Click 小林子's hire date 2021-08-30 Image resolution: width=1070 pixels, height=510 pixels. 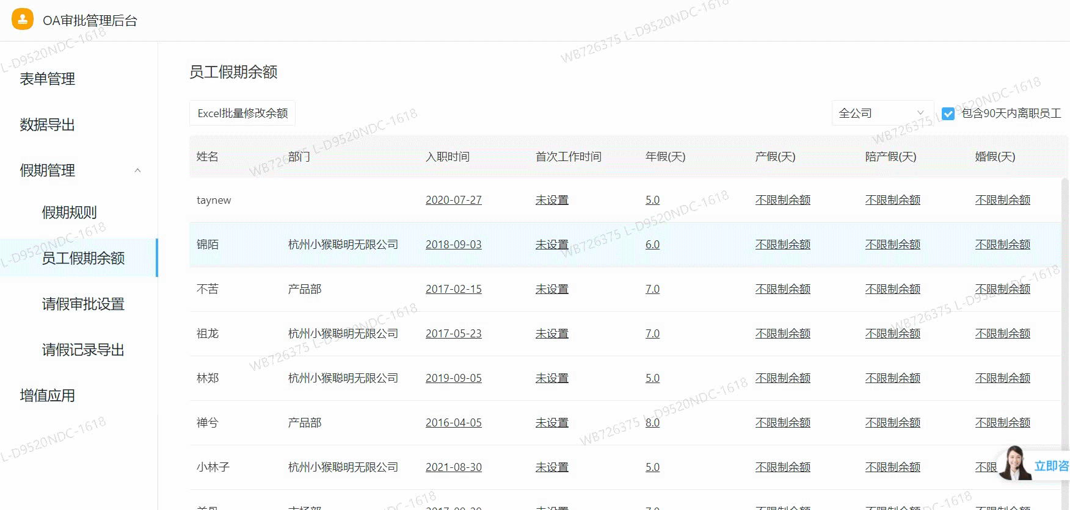pos(454,467)
